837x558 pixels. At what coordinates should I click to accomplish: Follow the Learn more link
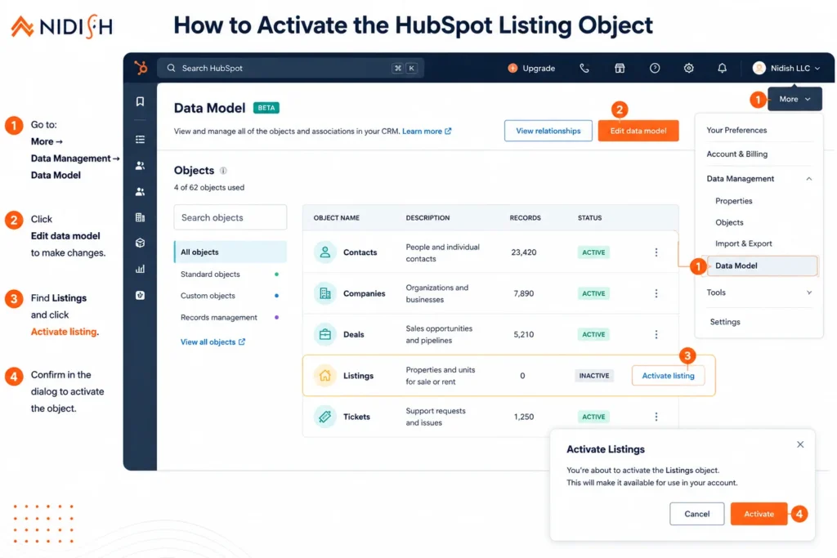click(427, 132)
